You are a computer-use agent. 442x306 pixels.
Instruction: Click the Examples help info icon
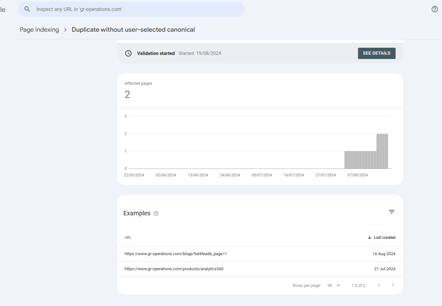coord(156,213)
